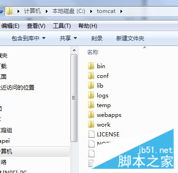
Task: Click the work folder name
Action: pyautogui.click(x=104, y=125)
